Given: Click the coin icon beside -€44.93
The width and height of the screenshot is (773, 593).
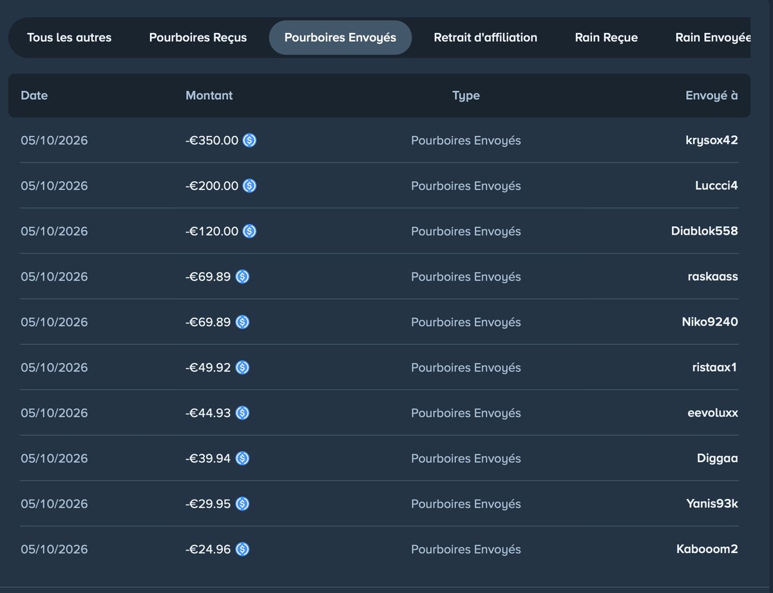Looking at the screenshot, I should point(242,413).
